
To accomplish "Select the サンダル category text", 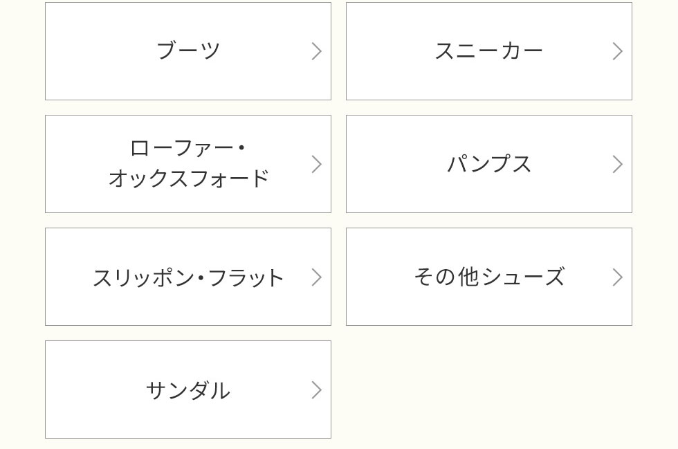I will [187, 390].
